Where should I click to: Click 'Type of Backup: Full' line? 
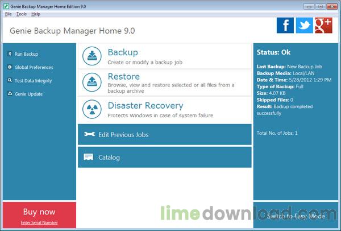(280, 86)
